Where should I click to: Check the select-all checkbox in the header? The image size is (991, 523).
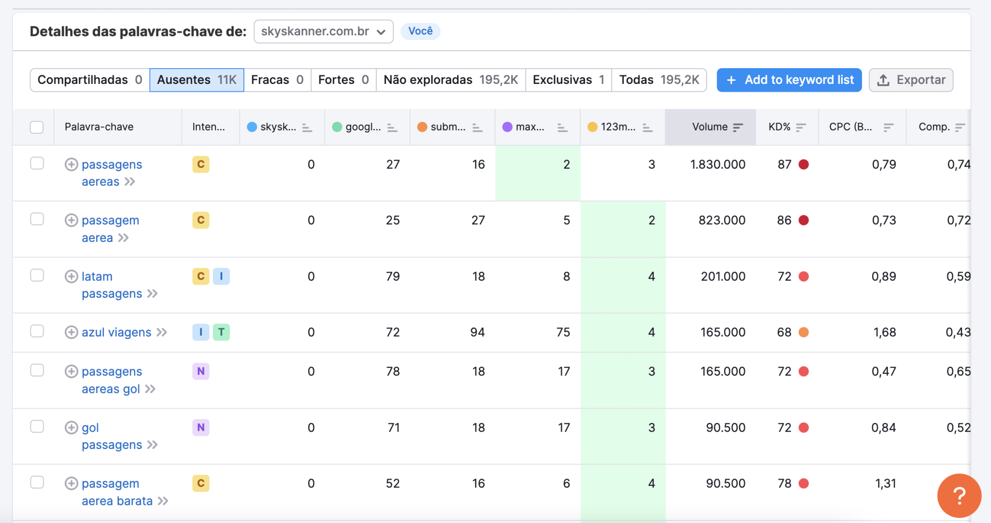(37, 127)
